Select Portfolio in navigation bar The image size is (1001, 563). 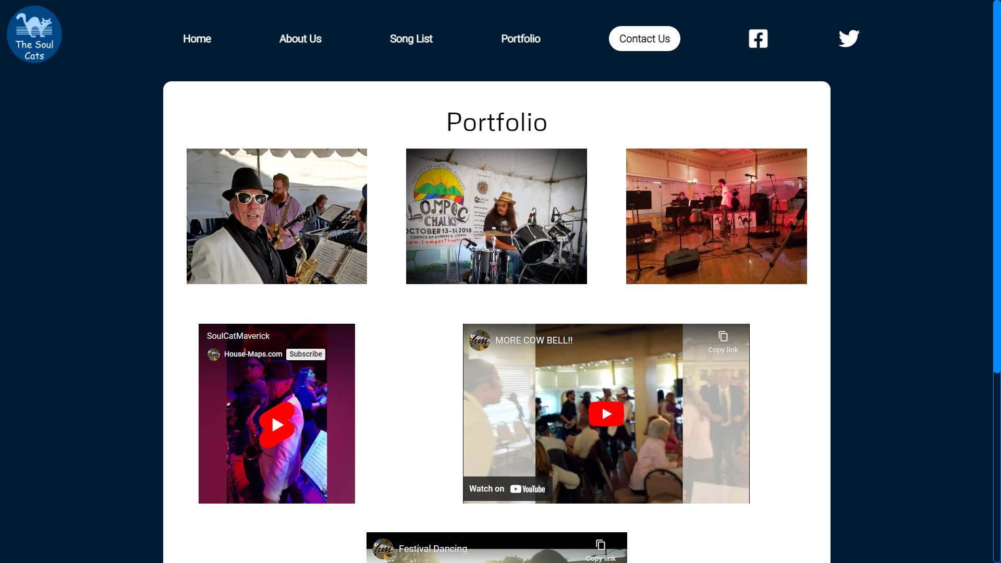click(521, 39)
